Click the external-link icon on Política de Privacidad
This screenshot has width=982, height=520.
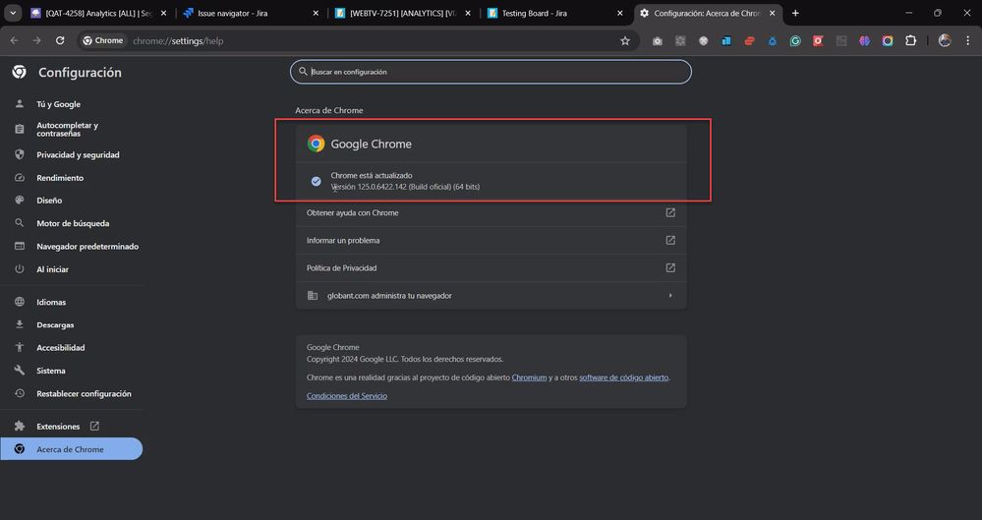coord(670,268)
